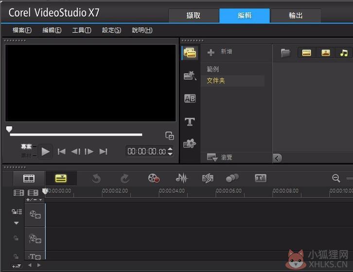Viewport: 353px width, 272px height.
Task: Open Track Motion tool
Action: point(232,178)
